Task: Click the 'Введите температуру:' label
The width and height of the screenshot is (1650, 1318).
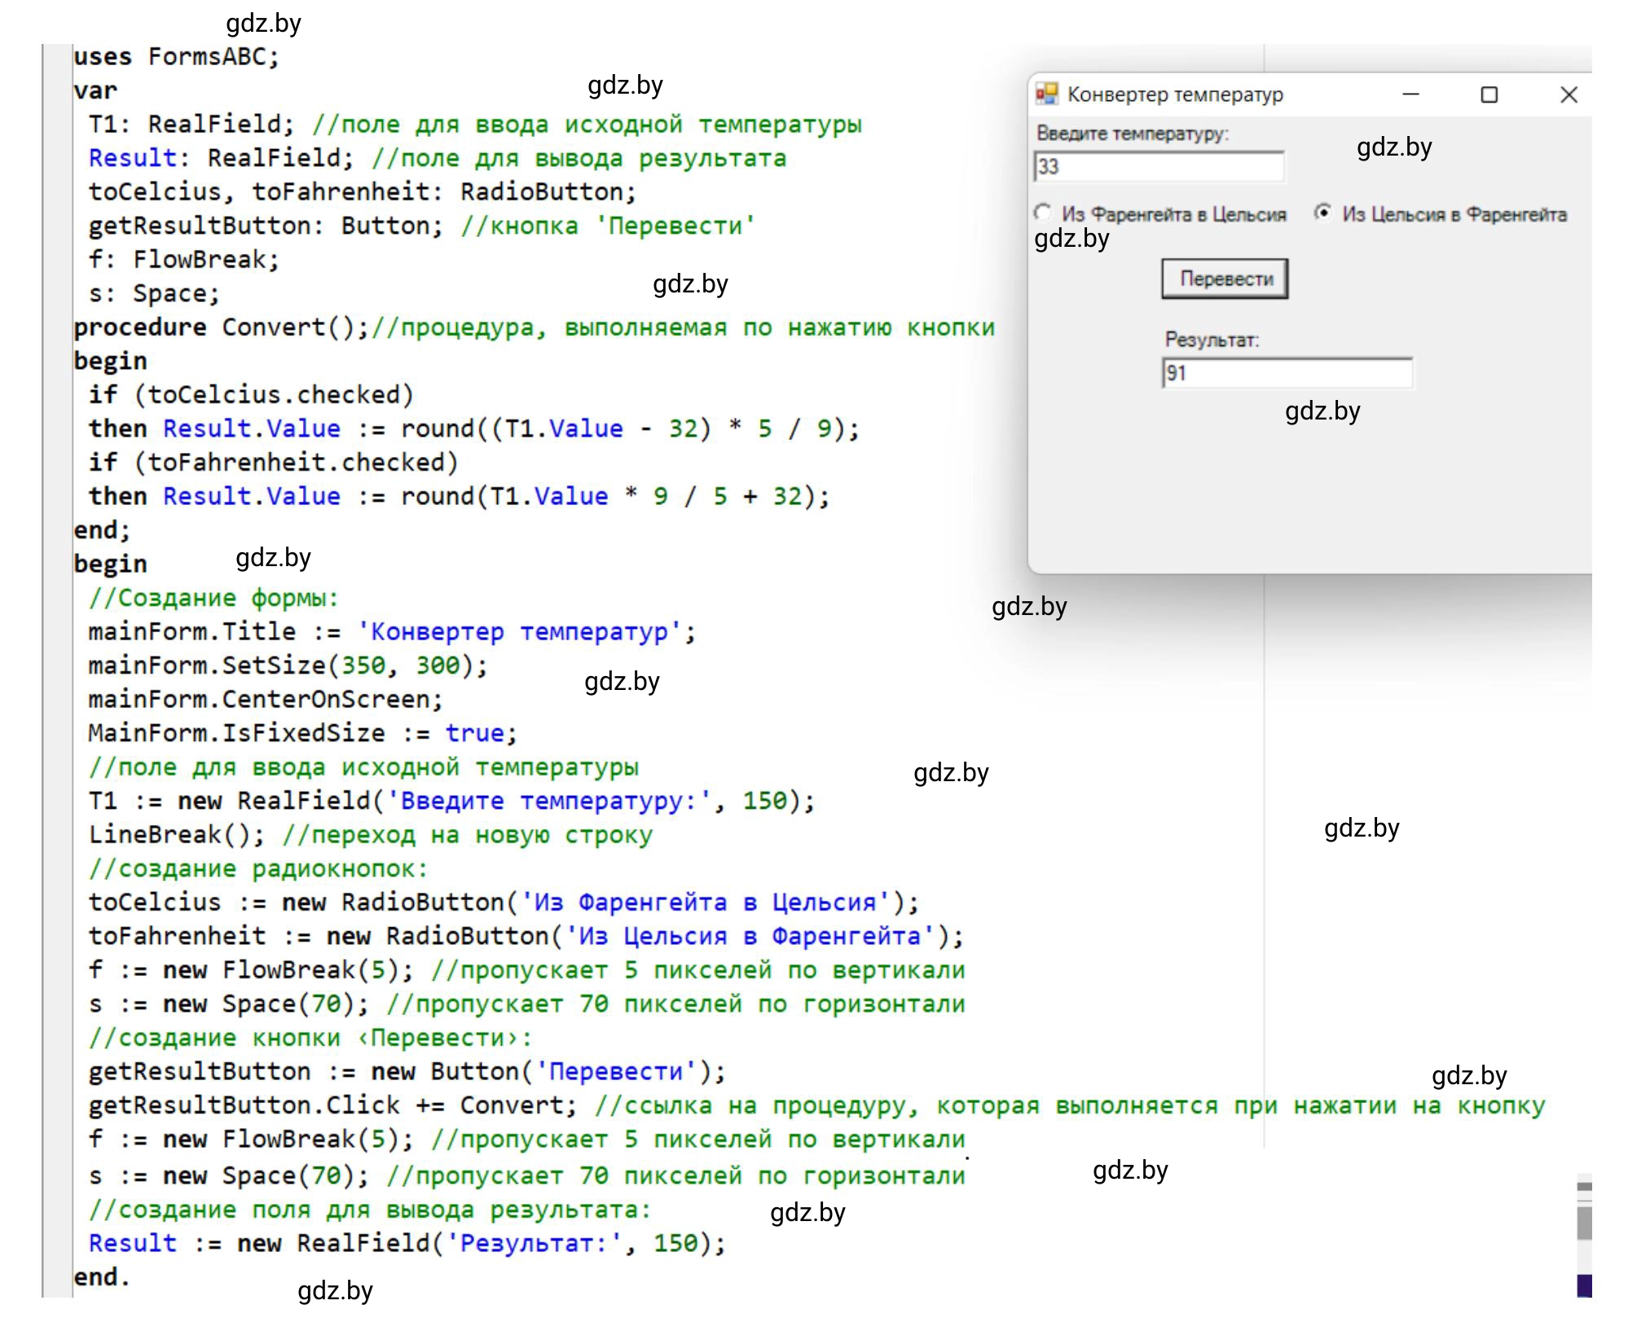Action: (x=1132, y=134)
